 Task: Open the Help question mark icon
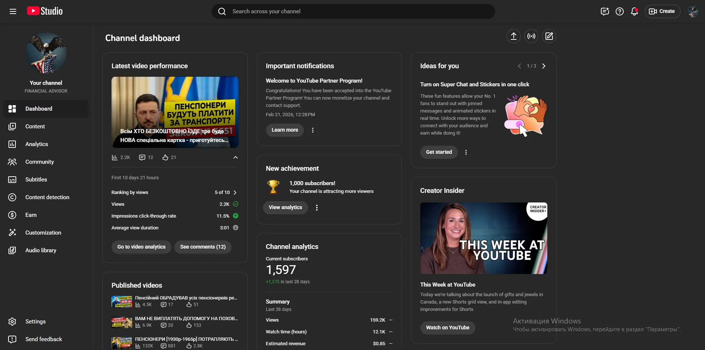[620, 11]
